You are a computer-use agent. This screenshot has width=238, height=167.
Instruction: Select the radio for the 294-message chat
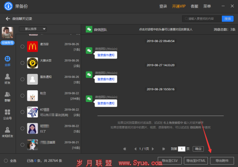(22, 96)
